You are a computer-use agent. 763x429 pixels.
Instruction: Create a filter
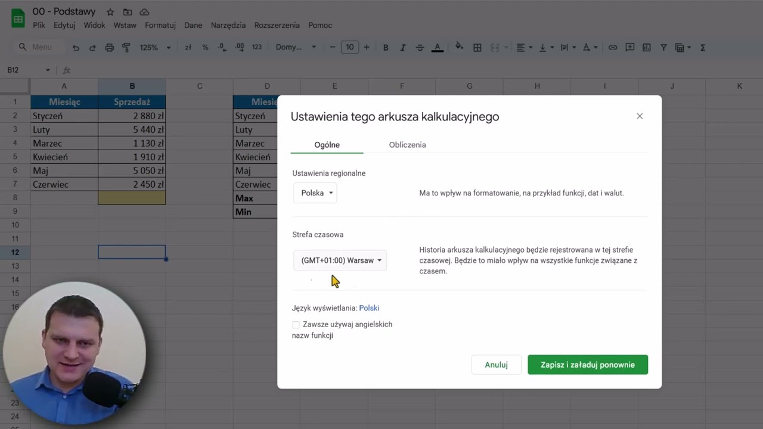[x=663, y=48]
